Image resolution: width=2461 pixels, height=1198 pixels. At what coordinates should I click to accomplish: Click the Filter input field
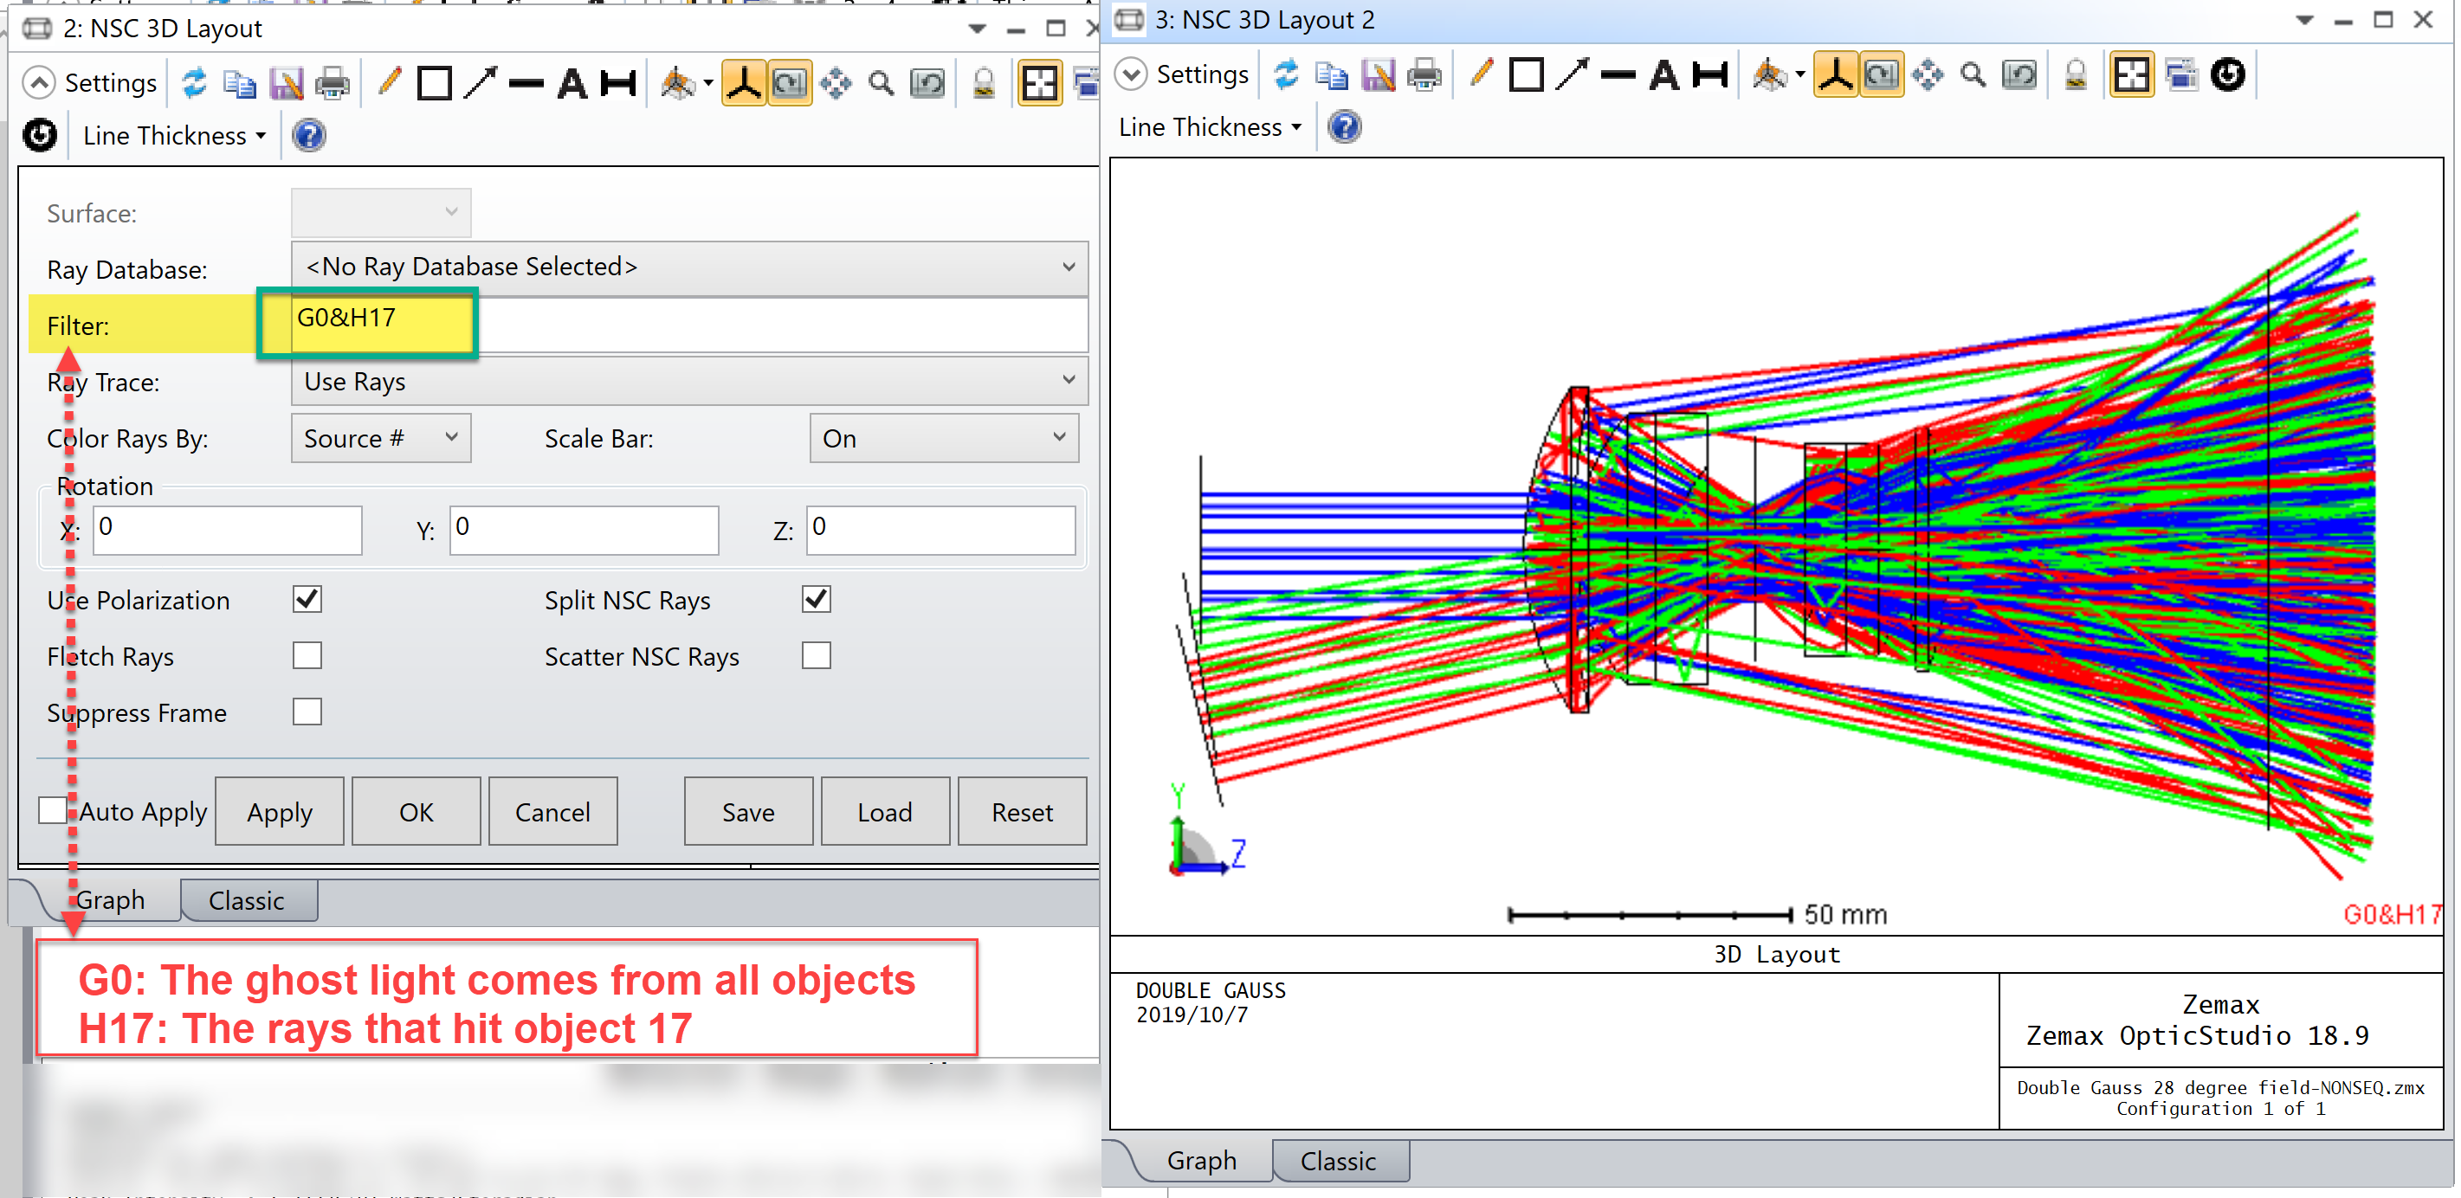[688, 325]
